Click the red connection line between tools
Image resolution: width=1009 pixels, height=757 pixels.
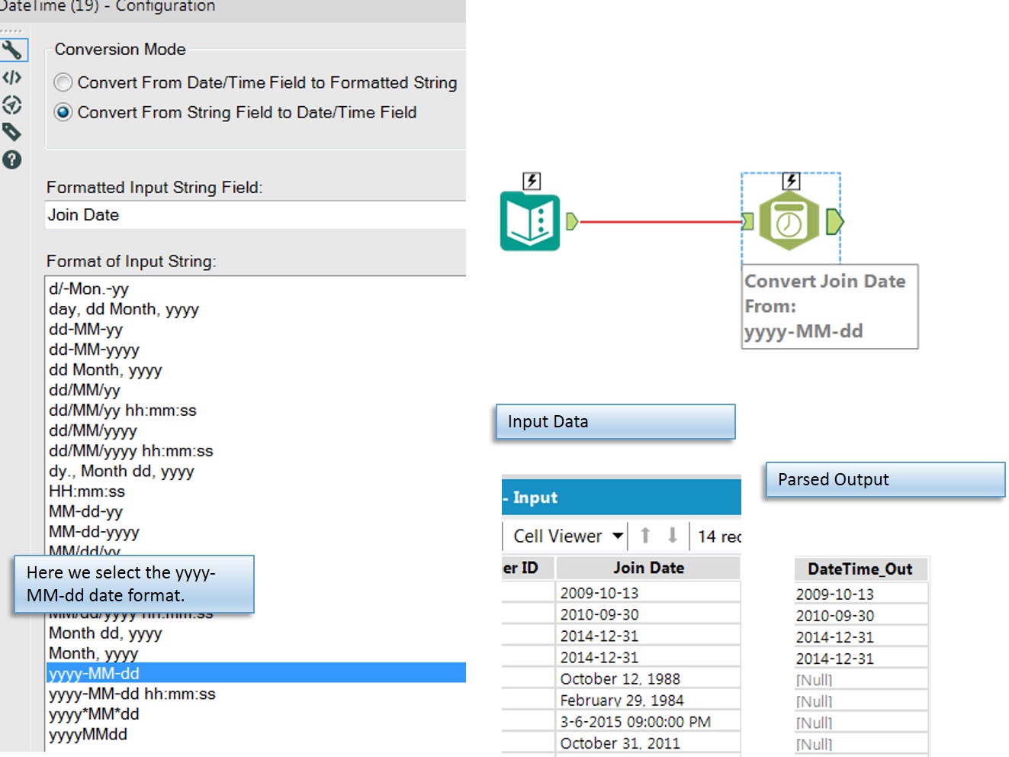[660, 222]
